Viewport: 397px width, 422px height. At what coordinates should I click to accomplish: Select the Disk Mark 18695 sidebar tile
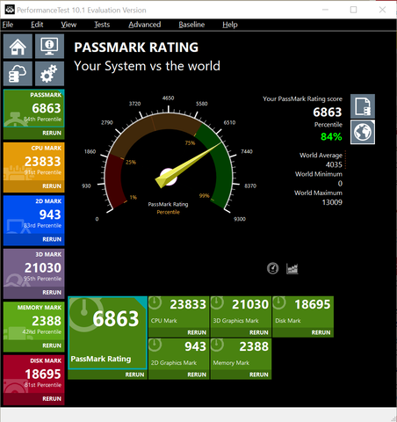(x=34, y=375)
